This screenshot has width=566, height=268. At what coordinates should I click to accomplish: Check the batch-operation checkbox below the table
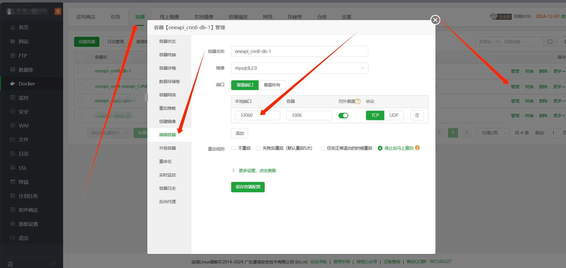(81, 133)
